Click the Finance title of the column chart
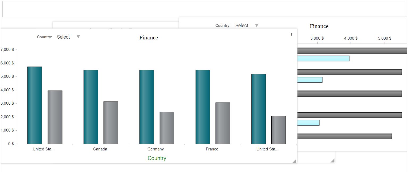Screen dimensions: 408x172 click(x=149, y=38)
